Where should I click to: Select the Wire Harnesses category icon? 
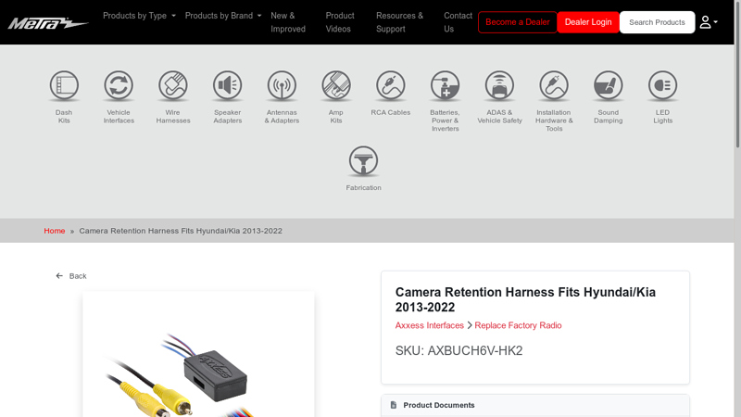click(x=173, y=85)
